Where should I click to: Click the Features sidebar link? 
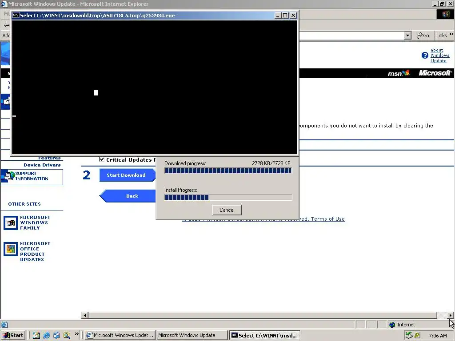coord(49,158)
